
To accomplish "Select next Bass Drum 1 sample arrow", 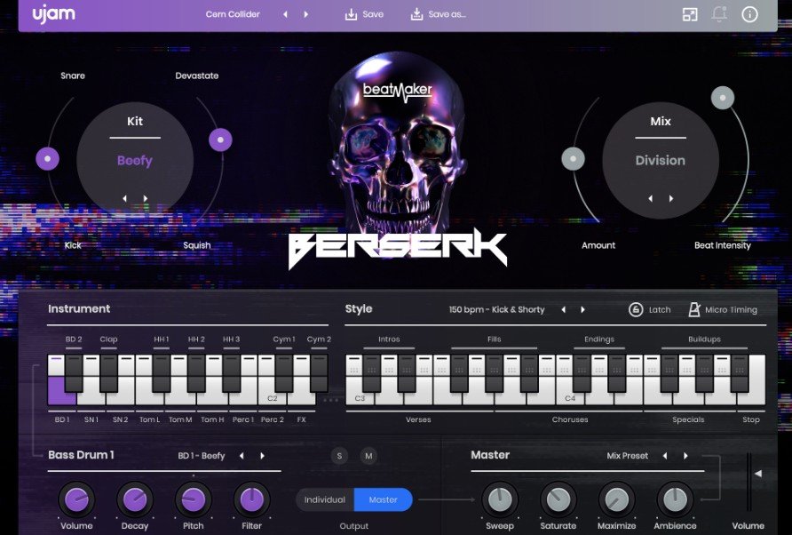I will [x=262, y=456].
